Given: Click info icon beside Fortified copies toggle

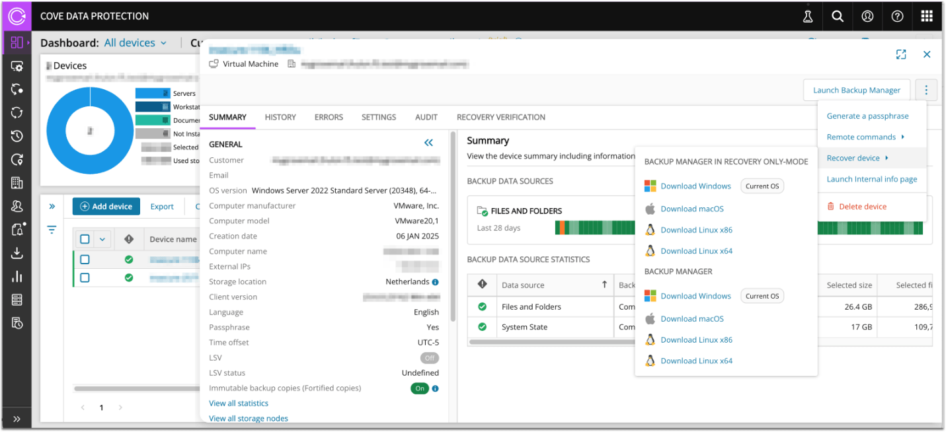Looking at the screenshot, I should click(435, 388).
